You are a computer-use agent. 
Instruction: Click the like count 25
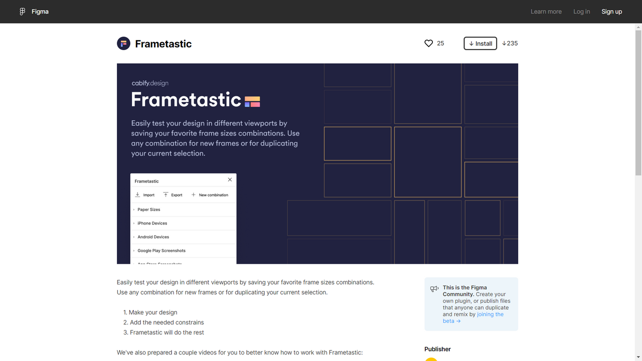[440, 44]
